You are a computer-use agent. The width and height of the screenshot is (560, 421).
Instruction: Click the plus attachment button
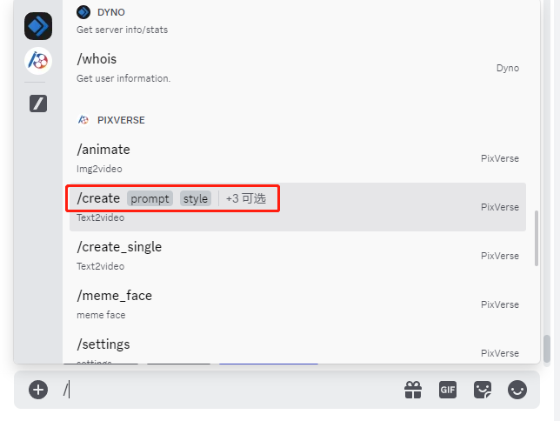[x=38, y=390]
